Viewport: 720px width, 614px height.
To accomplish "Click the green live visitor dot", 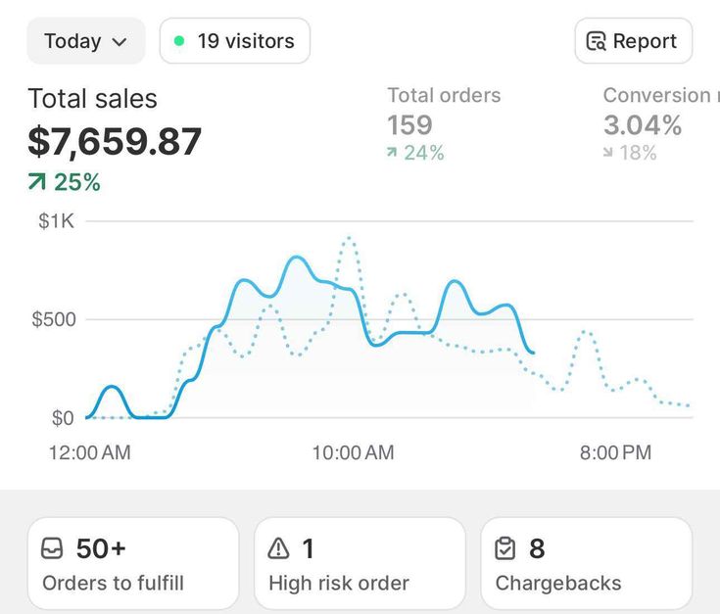I will tap(178, 41).
